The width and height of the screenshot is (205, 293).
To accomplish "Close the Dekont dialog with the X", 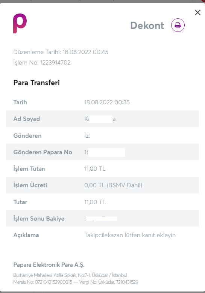I will point(198,12).
